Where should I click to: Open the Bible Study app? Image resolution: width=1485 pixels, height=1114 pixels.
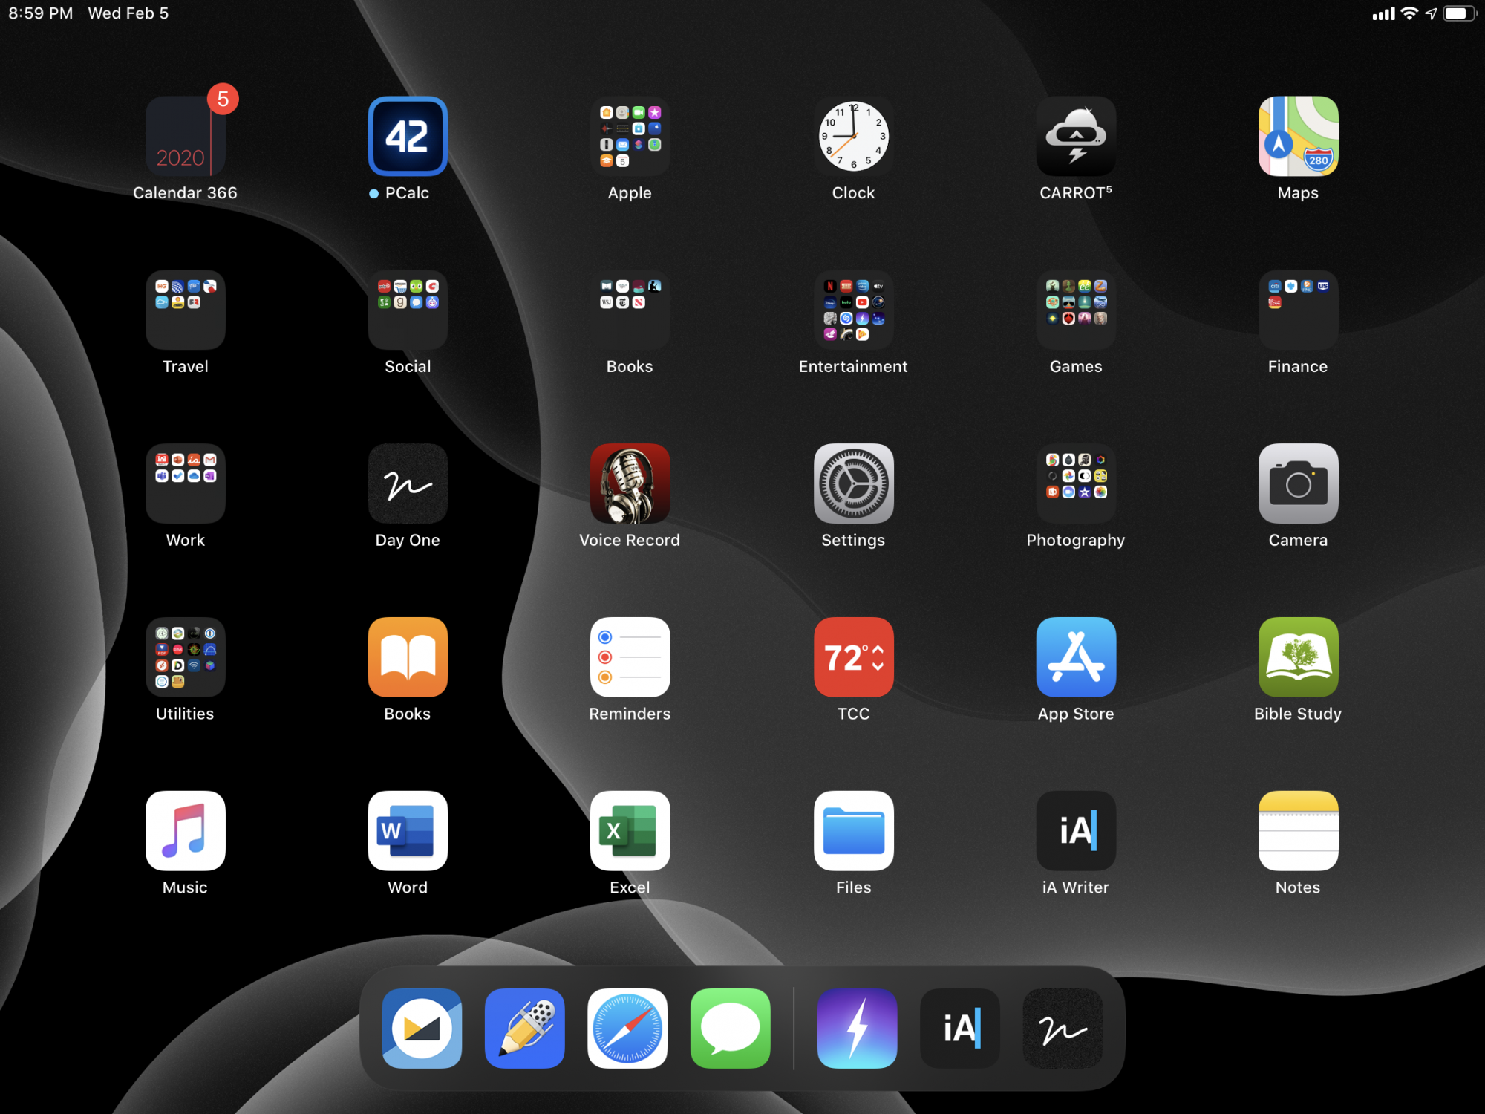pyautogui.click(x=1298, y=657)
